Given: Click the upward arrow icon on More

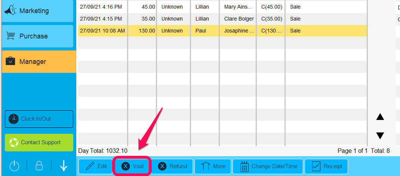Looking at the screenshot, I should point(206,166).
